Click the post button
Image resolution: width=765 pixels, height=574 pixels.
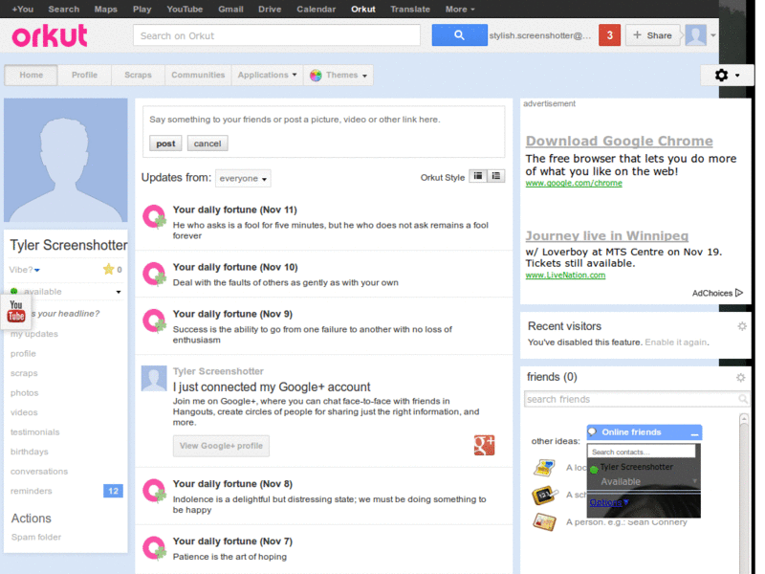point(165,143)
